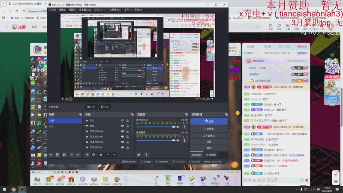Expand 钻粉纪念日 banner arrow in Douyu
Viewport: 343px width, 193px height.
tap(306, 61)
